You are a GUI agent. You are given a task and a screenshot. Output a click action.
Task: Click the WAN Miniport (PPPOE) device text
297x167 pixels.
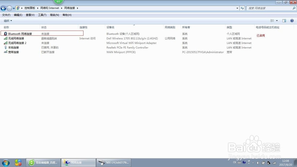point(121,52)
